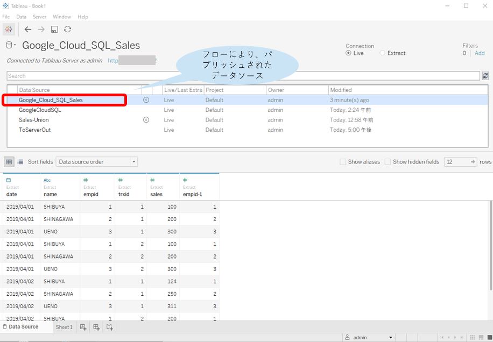
Task: Select the Live connection option
Action: point(348,53)
